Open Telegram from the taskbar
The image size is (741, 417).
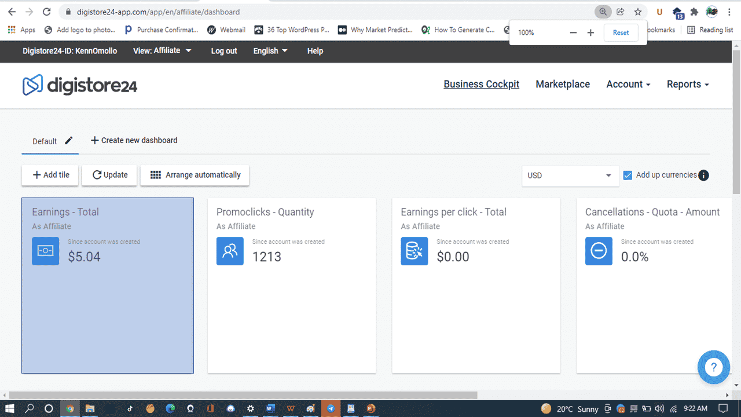coord(331,408)
